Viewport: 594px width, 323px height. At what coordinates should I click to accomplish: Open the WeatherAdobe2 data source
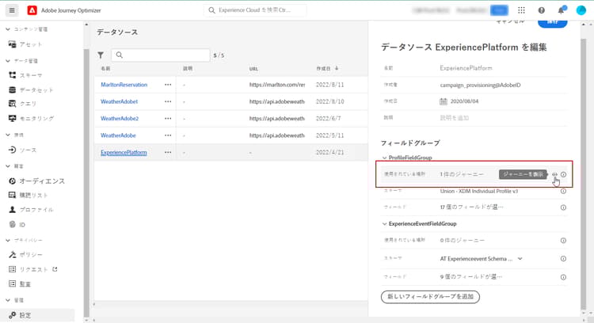pos(120,119)
